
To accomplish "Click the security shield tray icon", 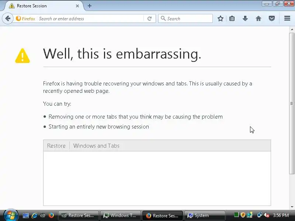I will pos(243,215).
